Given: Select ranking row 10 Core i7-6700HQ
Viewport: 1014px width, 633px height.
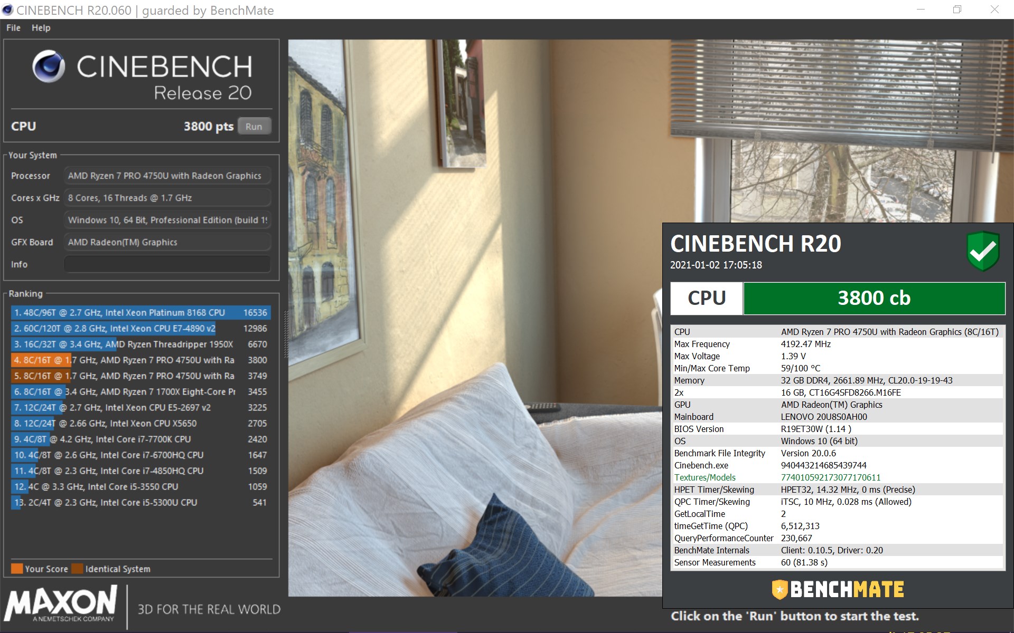Looking at the screenshot, I should click(141, 455).
